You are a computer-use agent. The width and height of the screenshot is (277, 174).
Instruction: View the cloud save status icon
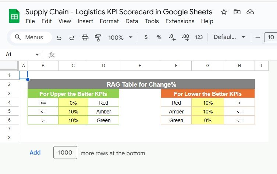click(x=250, y=12)
